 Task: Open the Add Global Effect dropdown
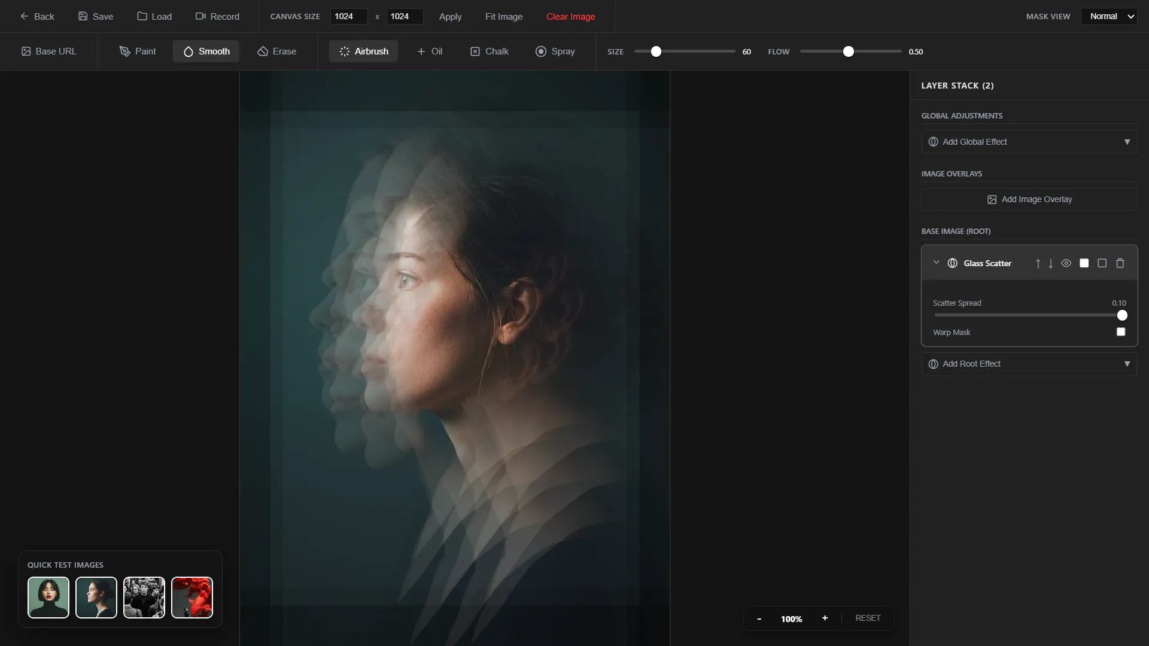coord(1029,142)
